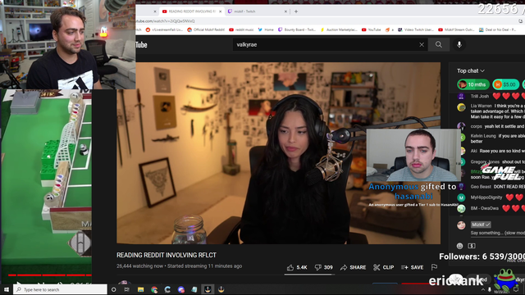Click the YouTube search magnifier button
525x295 pixels.
pos(439,45)
